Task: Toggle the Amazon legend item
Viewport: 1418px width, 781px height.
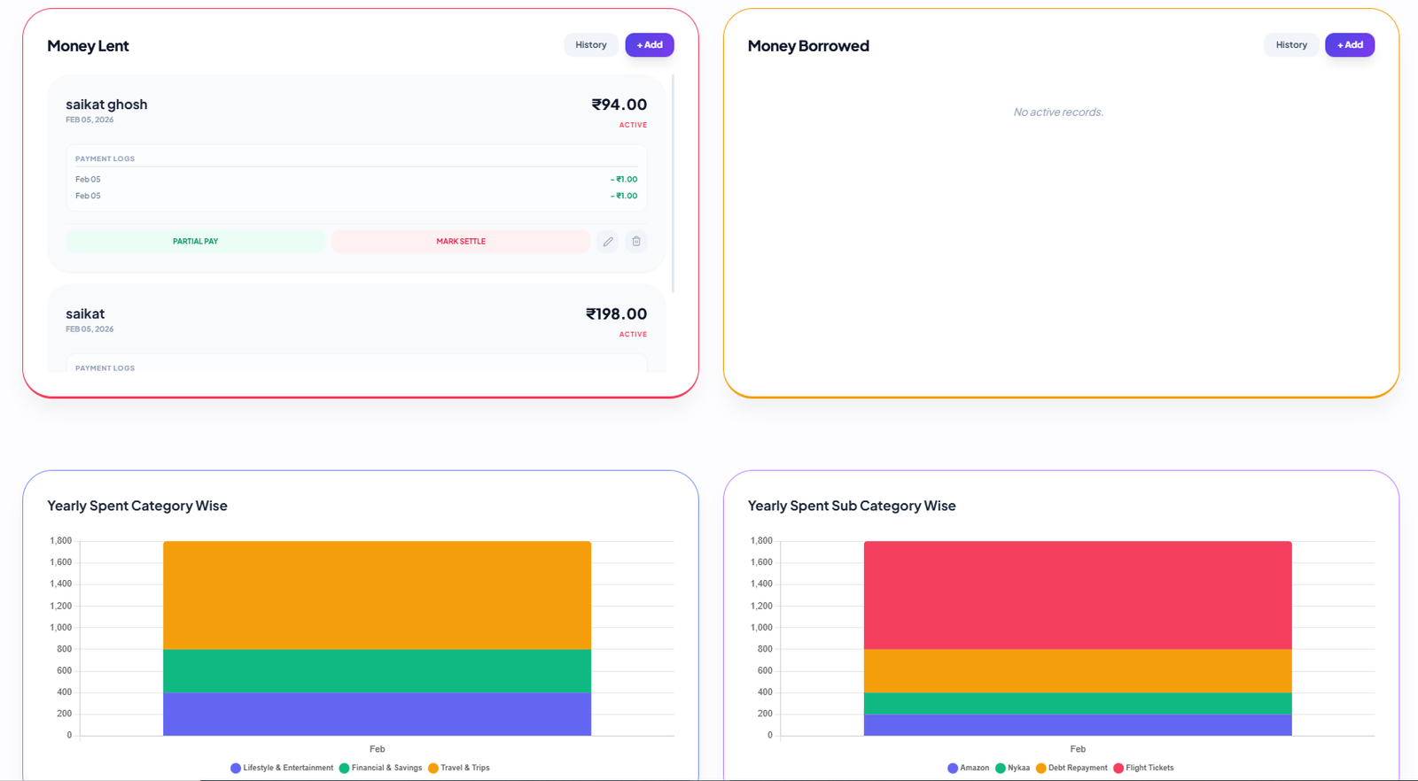Action: (968, 768)
